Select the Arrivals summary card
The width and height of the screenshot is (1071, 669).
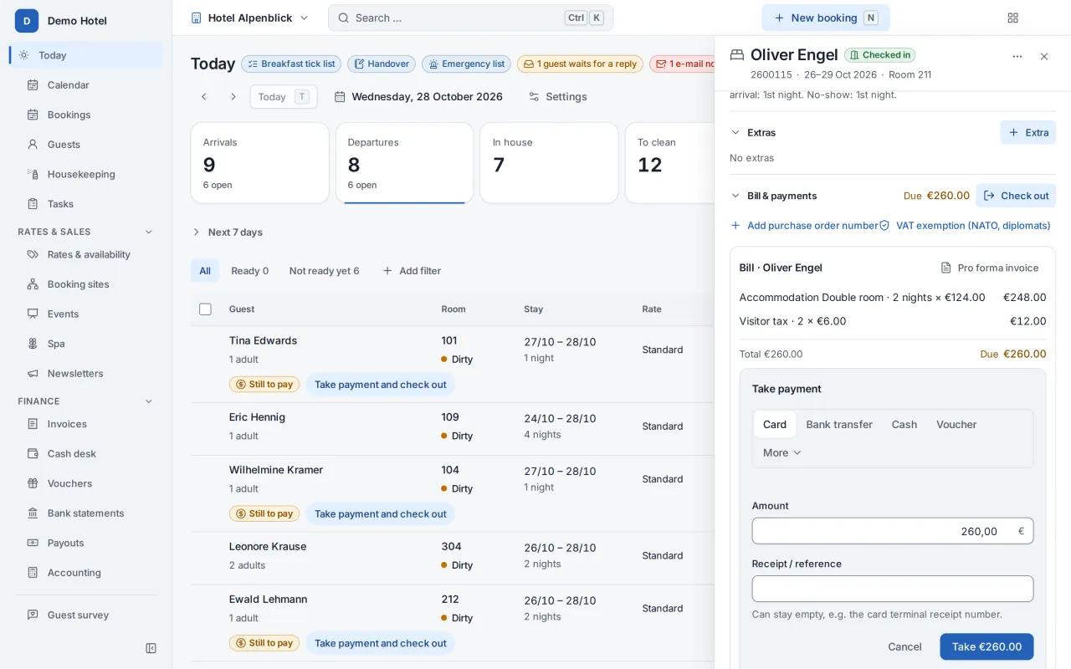click(x=260, y=163)
